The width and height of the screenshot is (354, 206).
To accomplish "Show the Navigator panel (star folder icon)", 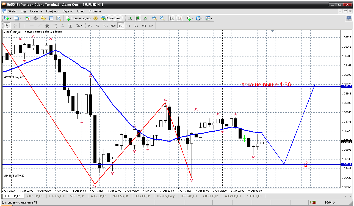I will 43,18.
